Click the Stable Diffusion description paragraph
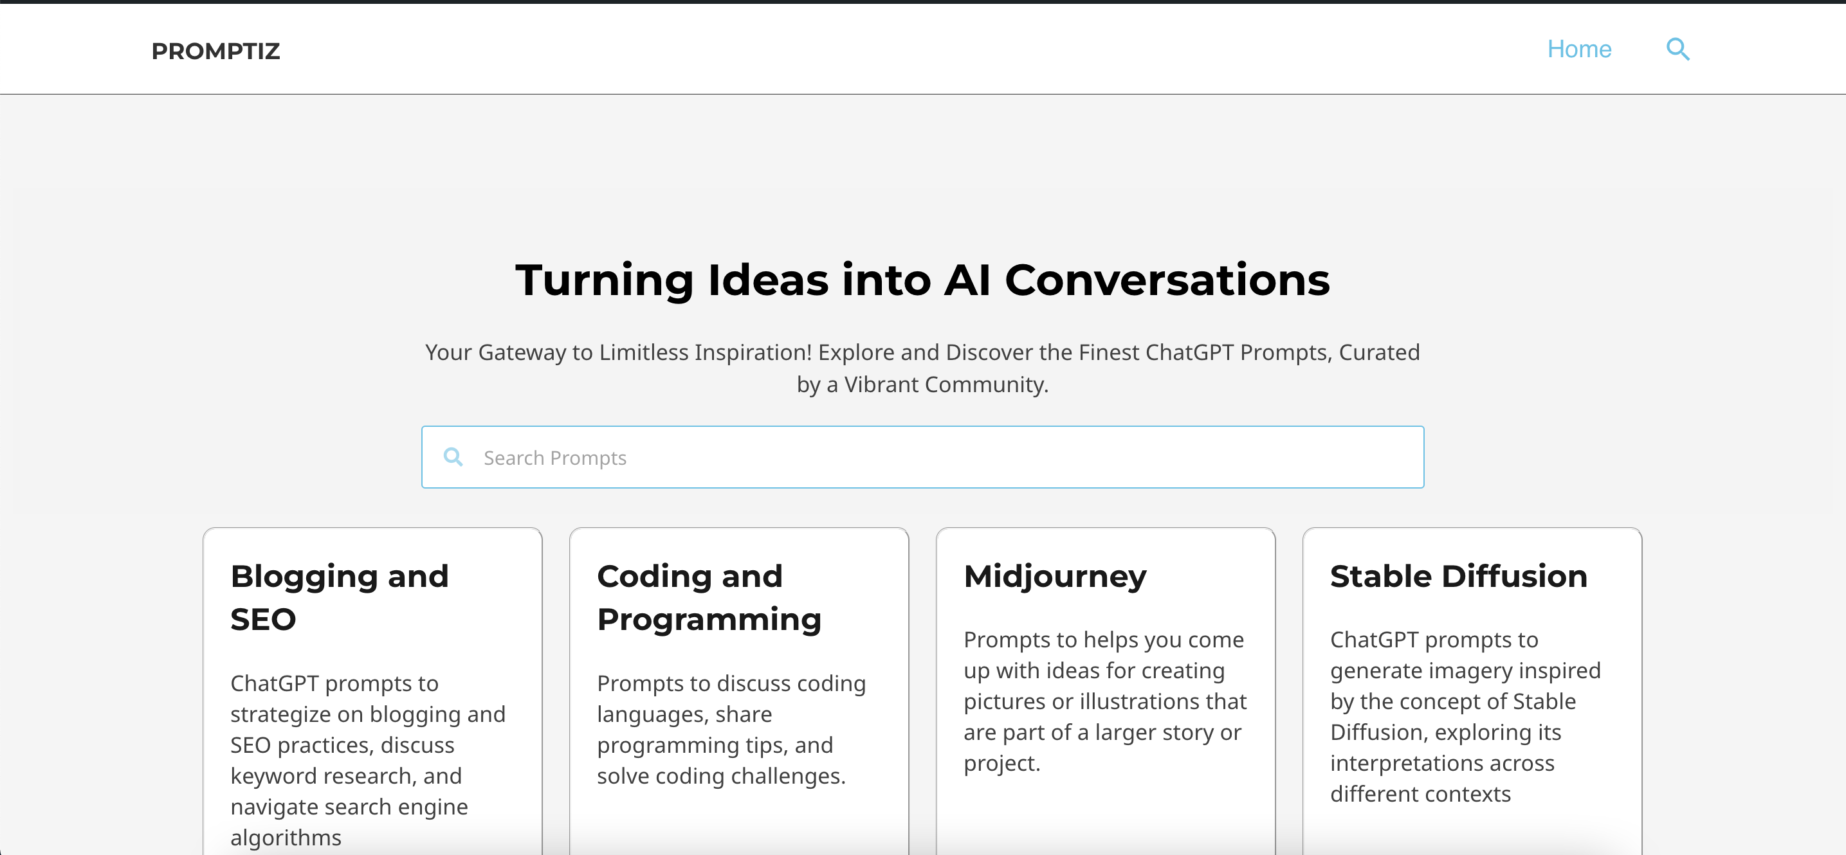 point(1465,716)
